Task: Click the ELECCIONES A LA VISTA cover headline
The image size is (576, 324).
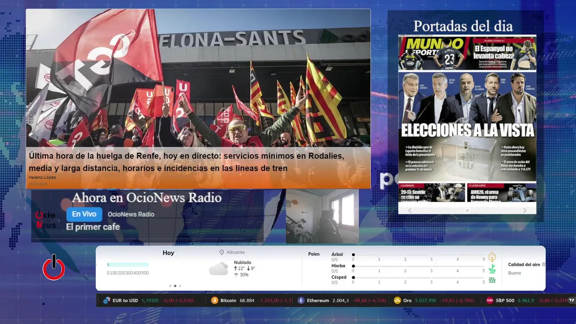Action: [468, 130]
